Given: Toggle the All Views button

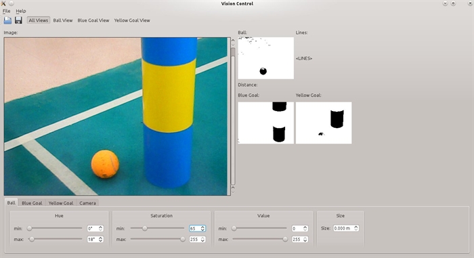Looking at the screenshot, I should (x=39, y=20).
